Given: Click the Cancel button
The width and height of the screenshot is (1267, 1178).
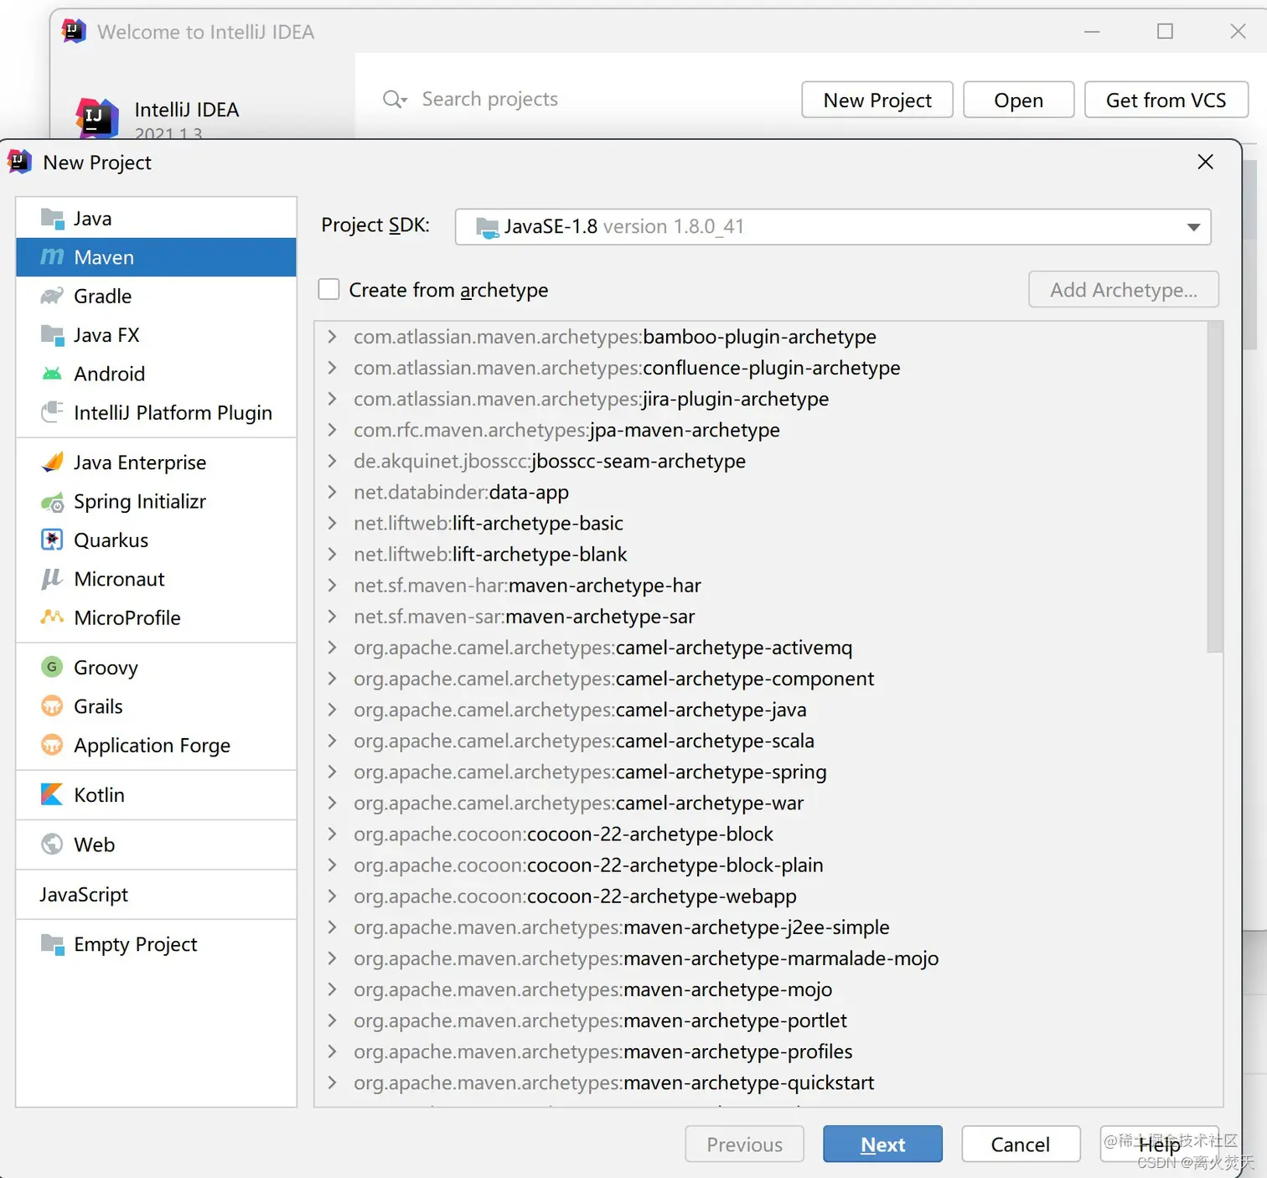Looking at the screenshot, I should (x=1020, y=1144).
